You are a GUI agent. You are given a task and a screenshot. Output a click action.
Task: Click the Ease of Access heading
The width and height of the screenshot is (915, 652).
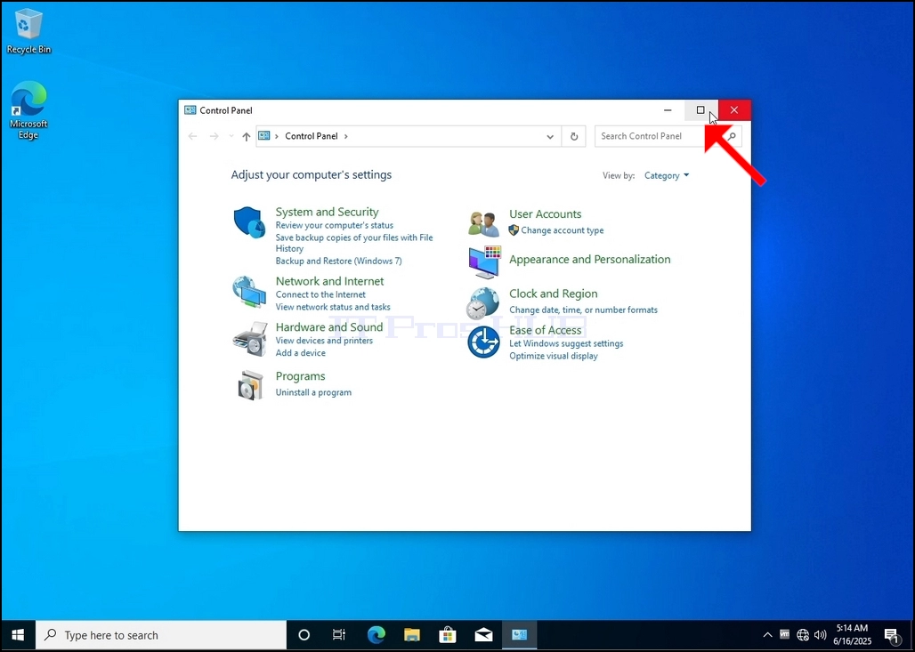pyautogui.click(x=545, y=330)
